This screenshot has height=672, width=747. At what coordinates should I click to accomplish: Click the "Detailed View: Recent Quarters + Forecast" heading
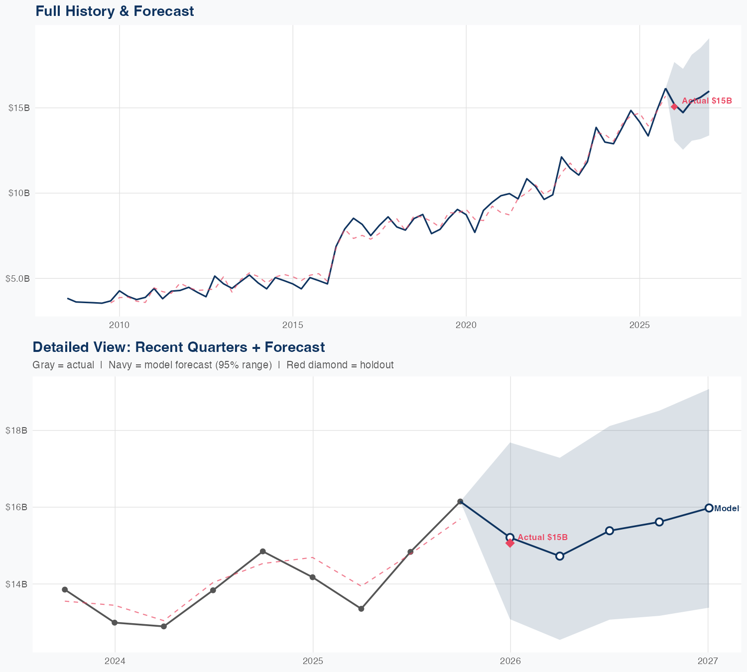(x=178, y=347)
